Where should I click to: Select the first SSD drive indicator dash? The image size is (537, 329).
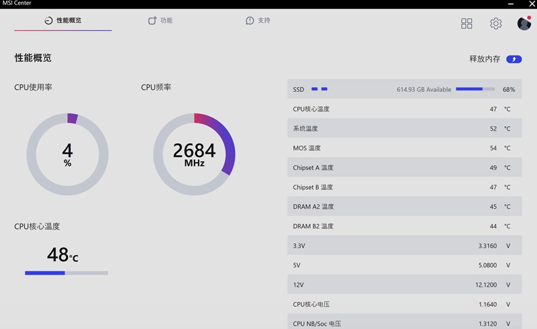[314, 89]
